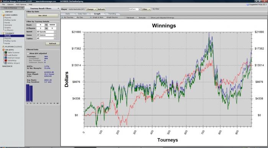Open the Options menu
Screen dimensions: 268x148
(x=10, y=5)
